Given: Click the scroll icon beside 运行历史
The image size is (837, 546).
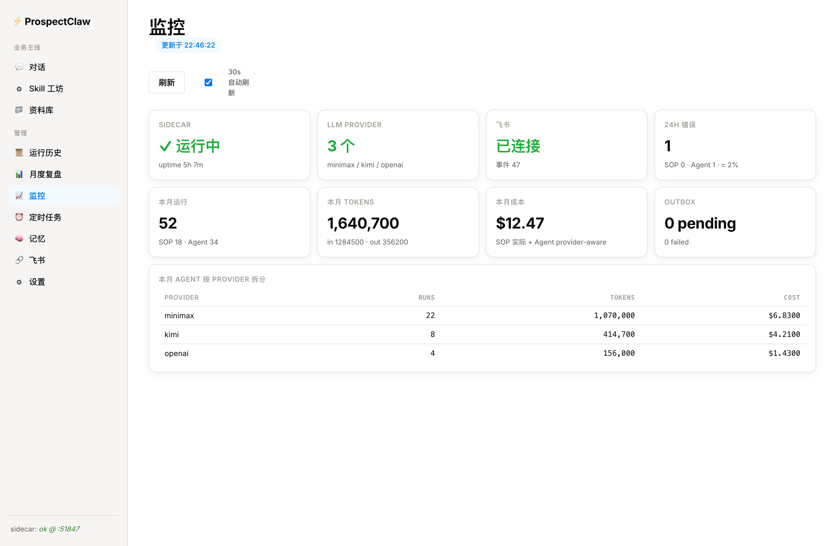Looking at the screenshot, I should click(x=19, y=153).
